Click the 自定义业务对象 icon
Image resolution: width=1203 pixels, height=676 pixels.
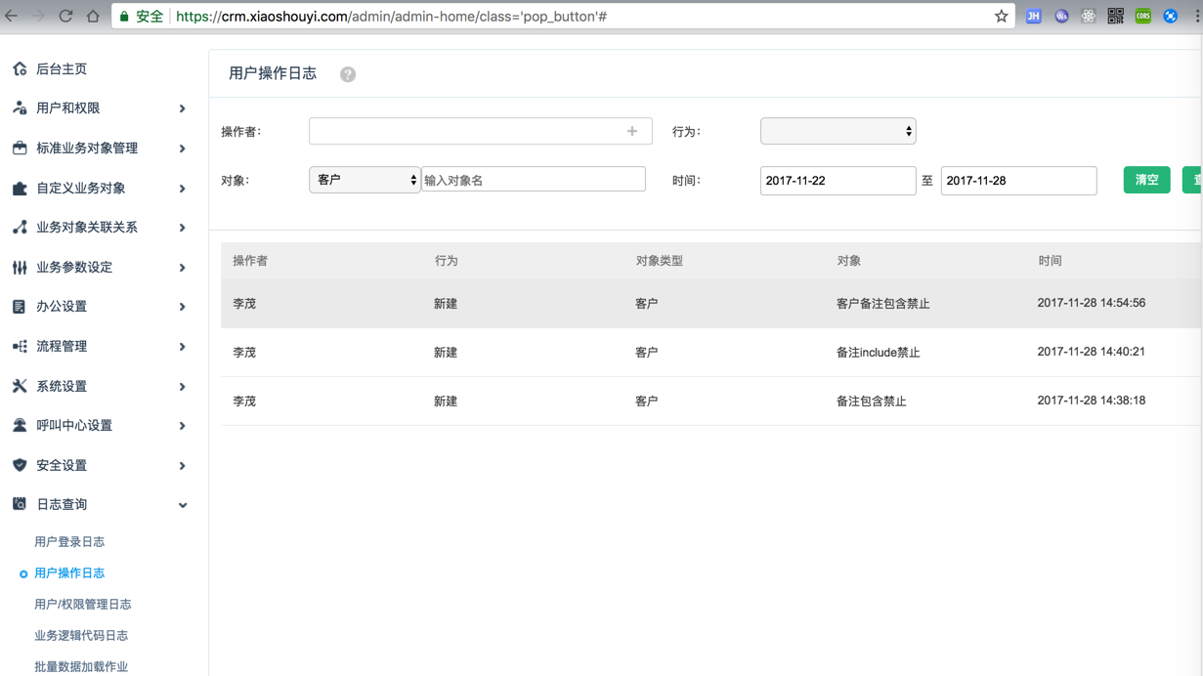pos(20,189)
